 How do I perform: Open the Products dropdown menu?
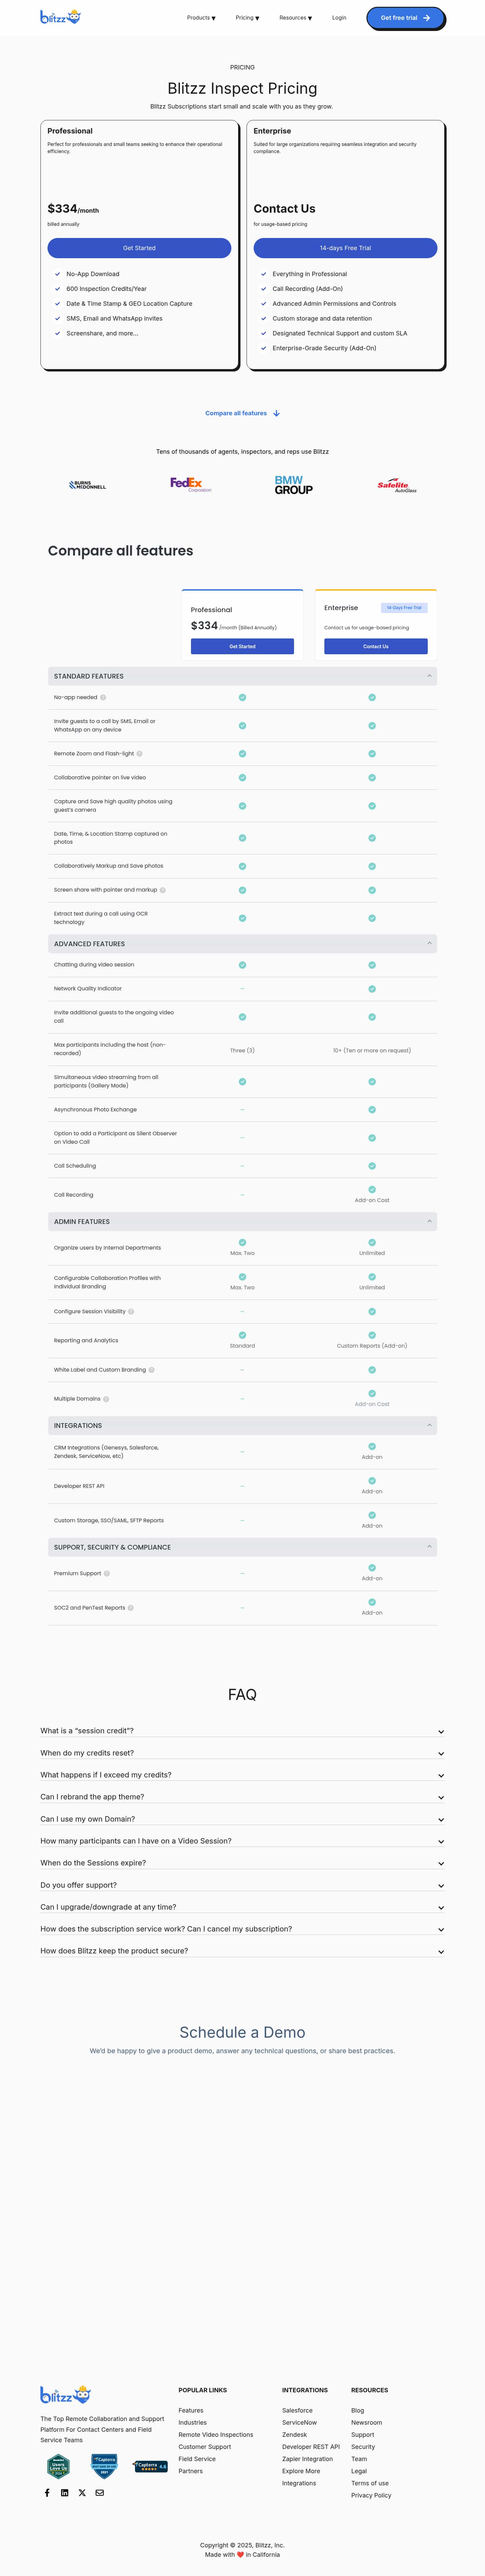201,18
